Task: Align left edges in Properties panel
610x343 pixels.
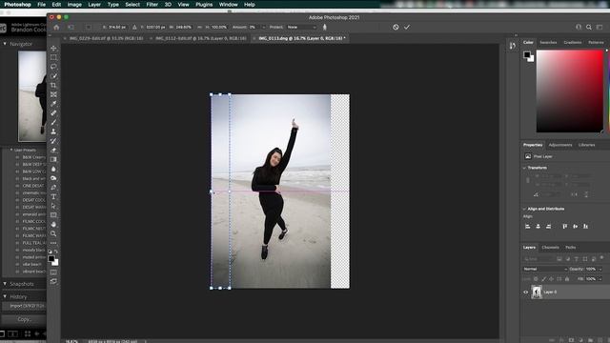Action: tap(527, 227)
